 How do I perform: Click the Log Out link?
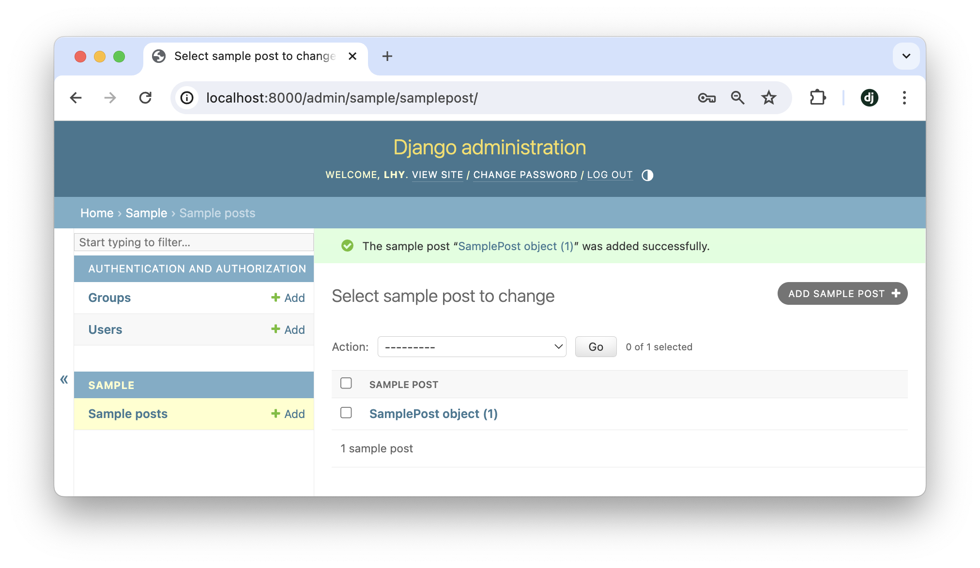(610, 175)
